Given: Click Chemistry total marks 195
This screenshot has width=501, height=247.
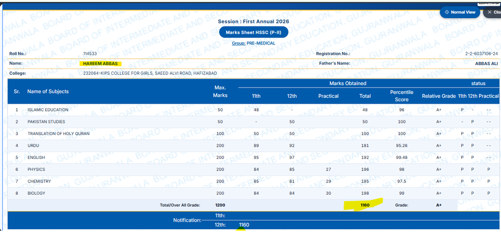Looking at the screenshot, I should [365, 181].
